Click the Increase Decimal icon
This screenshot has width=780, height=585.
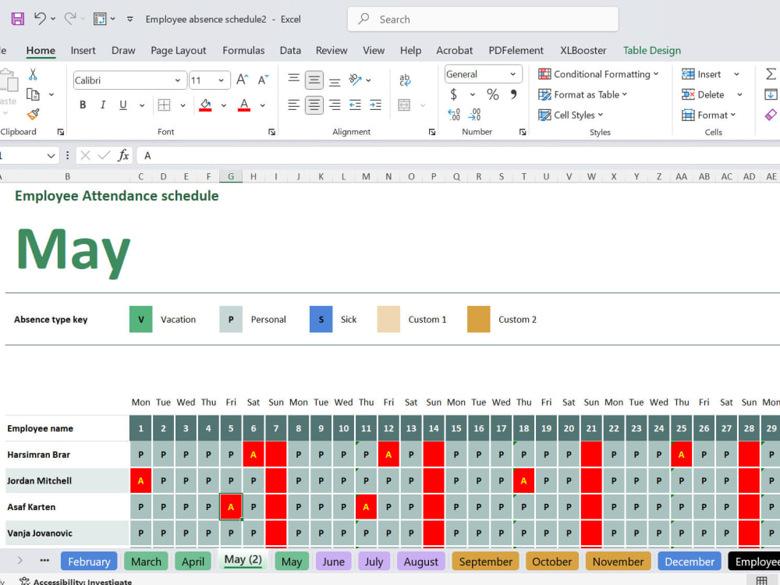point(454,115)
